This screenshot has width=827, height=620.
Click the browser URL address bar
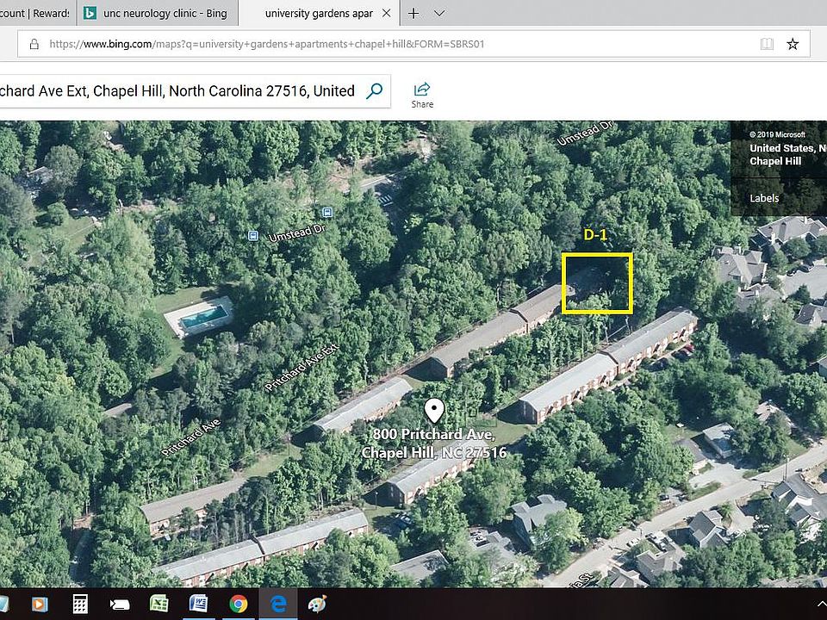point(388,44)
